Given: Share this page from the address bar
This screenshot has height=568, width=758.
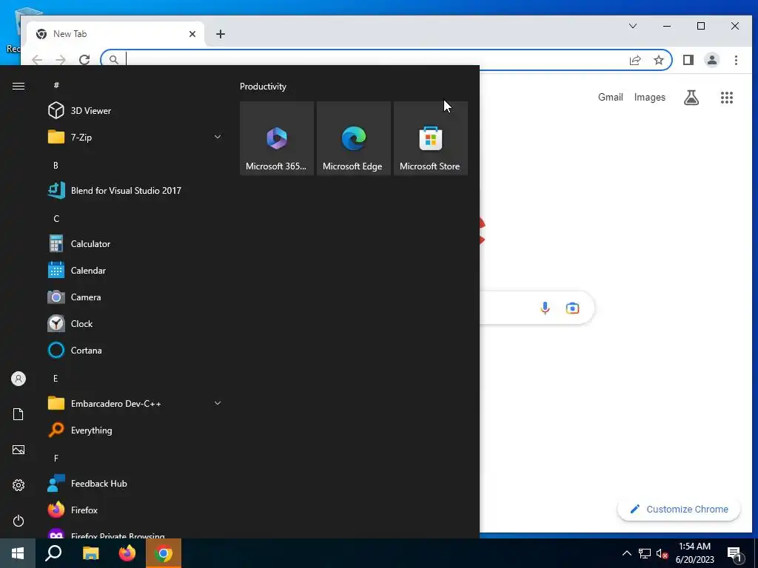Looking at the screenshot, I should pos(635,60).
